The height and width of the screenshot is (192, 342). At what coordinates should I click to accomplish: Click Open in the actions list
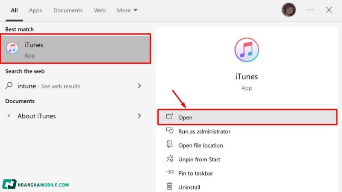point(248,117)
